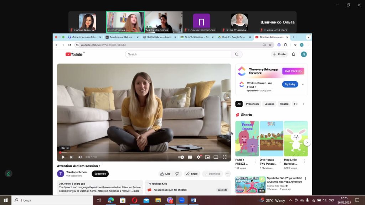The width and height of the screenshot is (365, 205).
Task: Focus the YouTube Search field
Action: click(178, 54)
